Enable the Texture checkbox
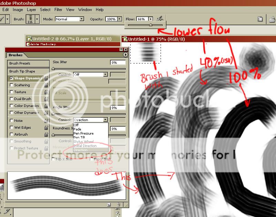This screenshot has height=217, width=276. [x=11, y=92]
